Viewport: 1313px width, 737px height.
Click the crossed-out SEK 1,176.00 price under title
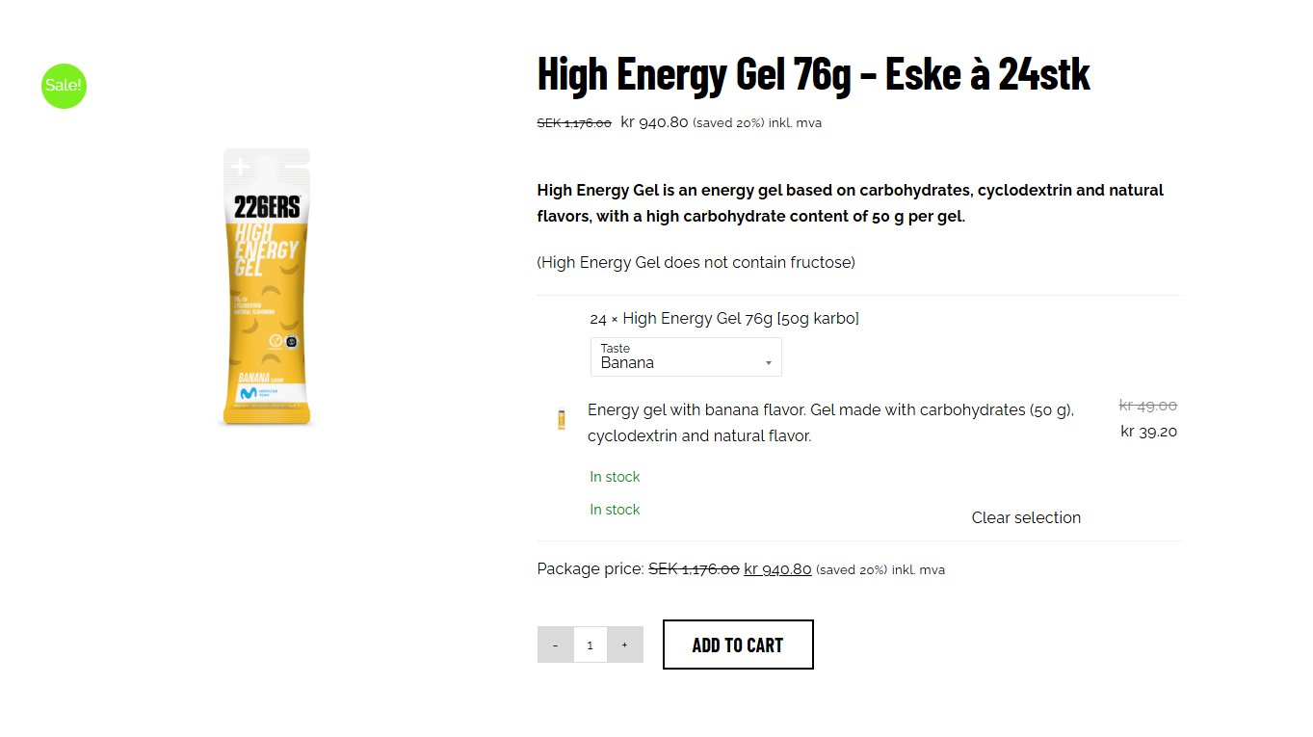(574, 123)
